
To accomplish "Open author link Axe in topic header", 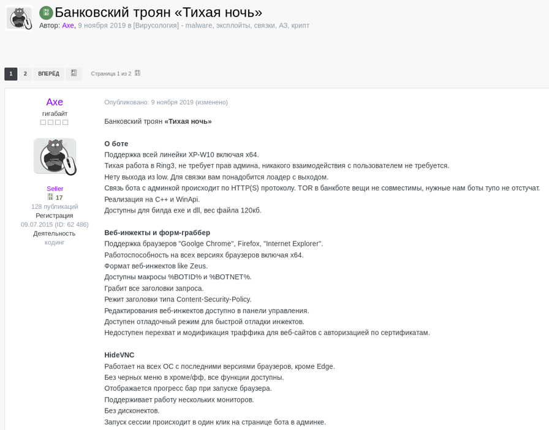I will pos(68,25).
